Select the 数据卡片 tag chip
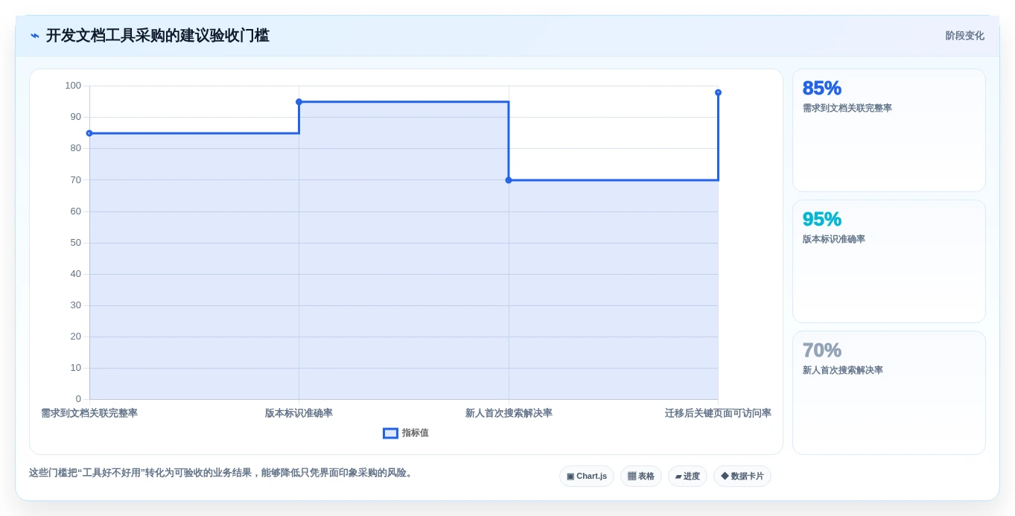The image size is (1015, 516). click(742, 477)
